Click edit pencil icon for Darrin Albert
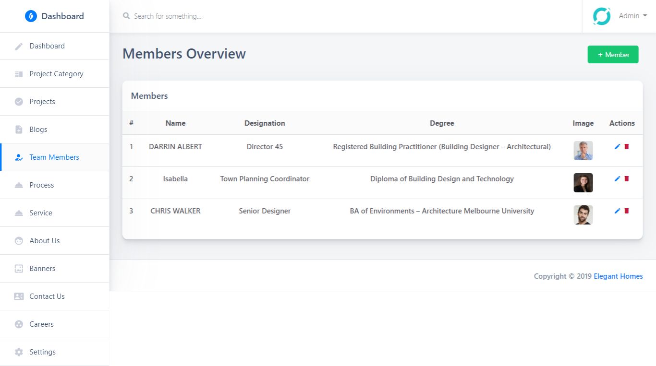 pos(618,147)
